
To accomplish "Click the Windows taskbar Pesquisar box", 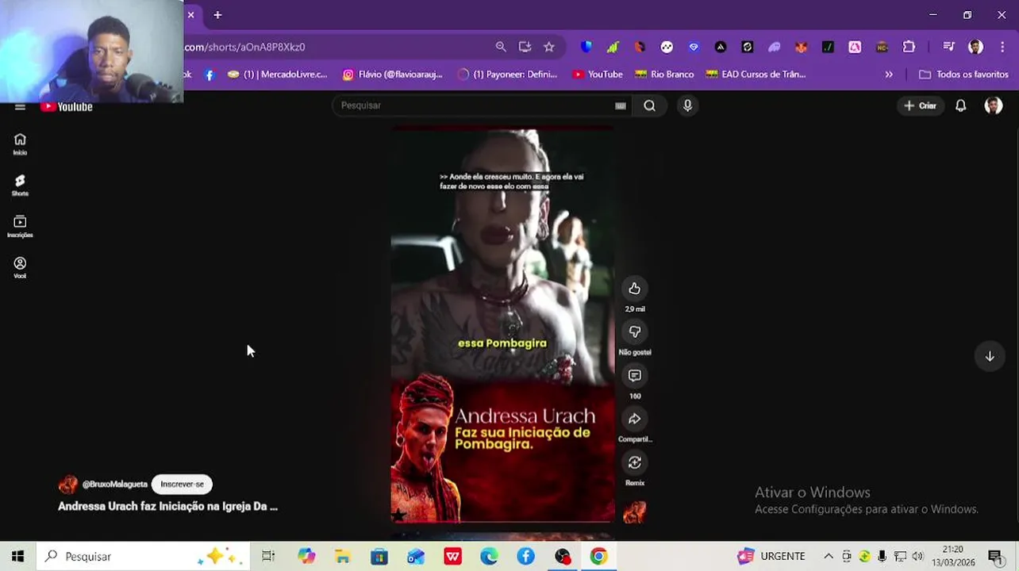I will click(x=143, y=557).
